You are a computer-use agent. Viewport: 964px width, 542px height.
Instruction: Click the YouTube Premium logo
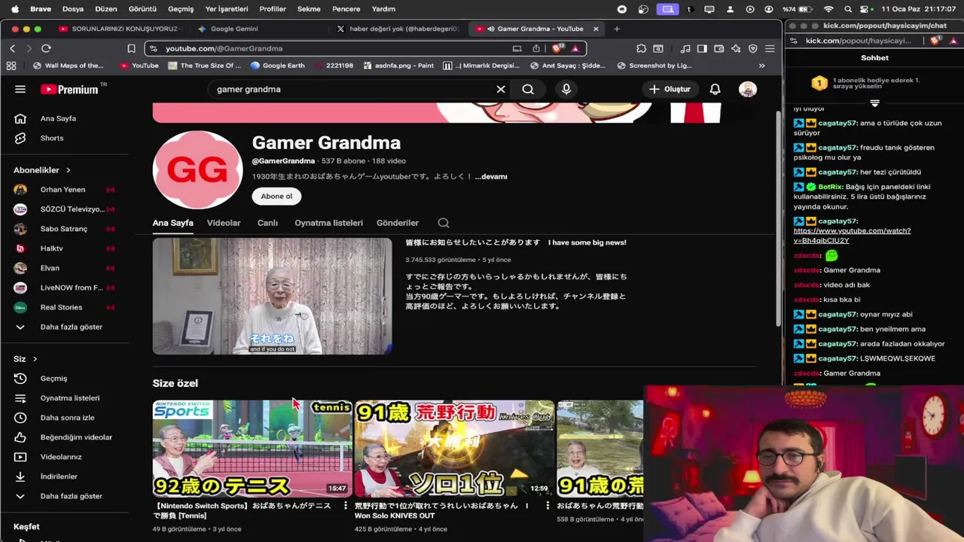(x=69, y=89)
